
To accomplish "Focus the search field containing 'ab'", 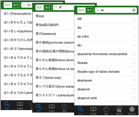I will point(116,10).
